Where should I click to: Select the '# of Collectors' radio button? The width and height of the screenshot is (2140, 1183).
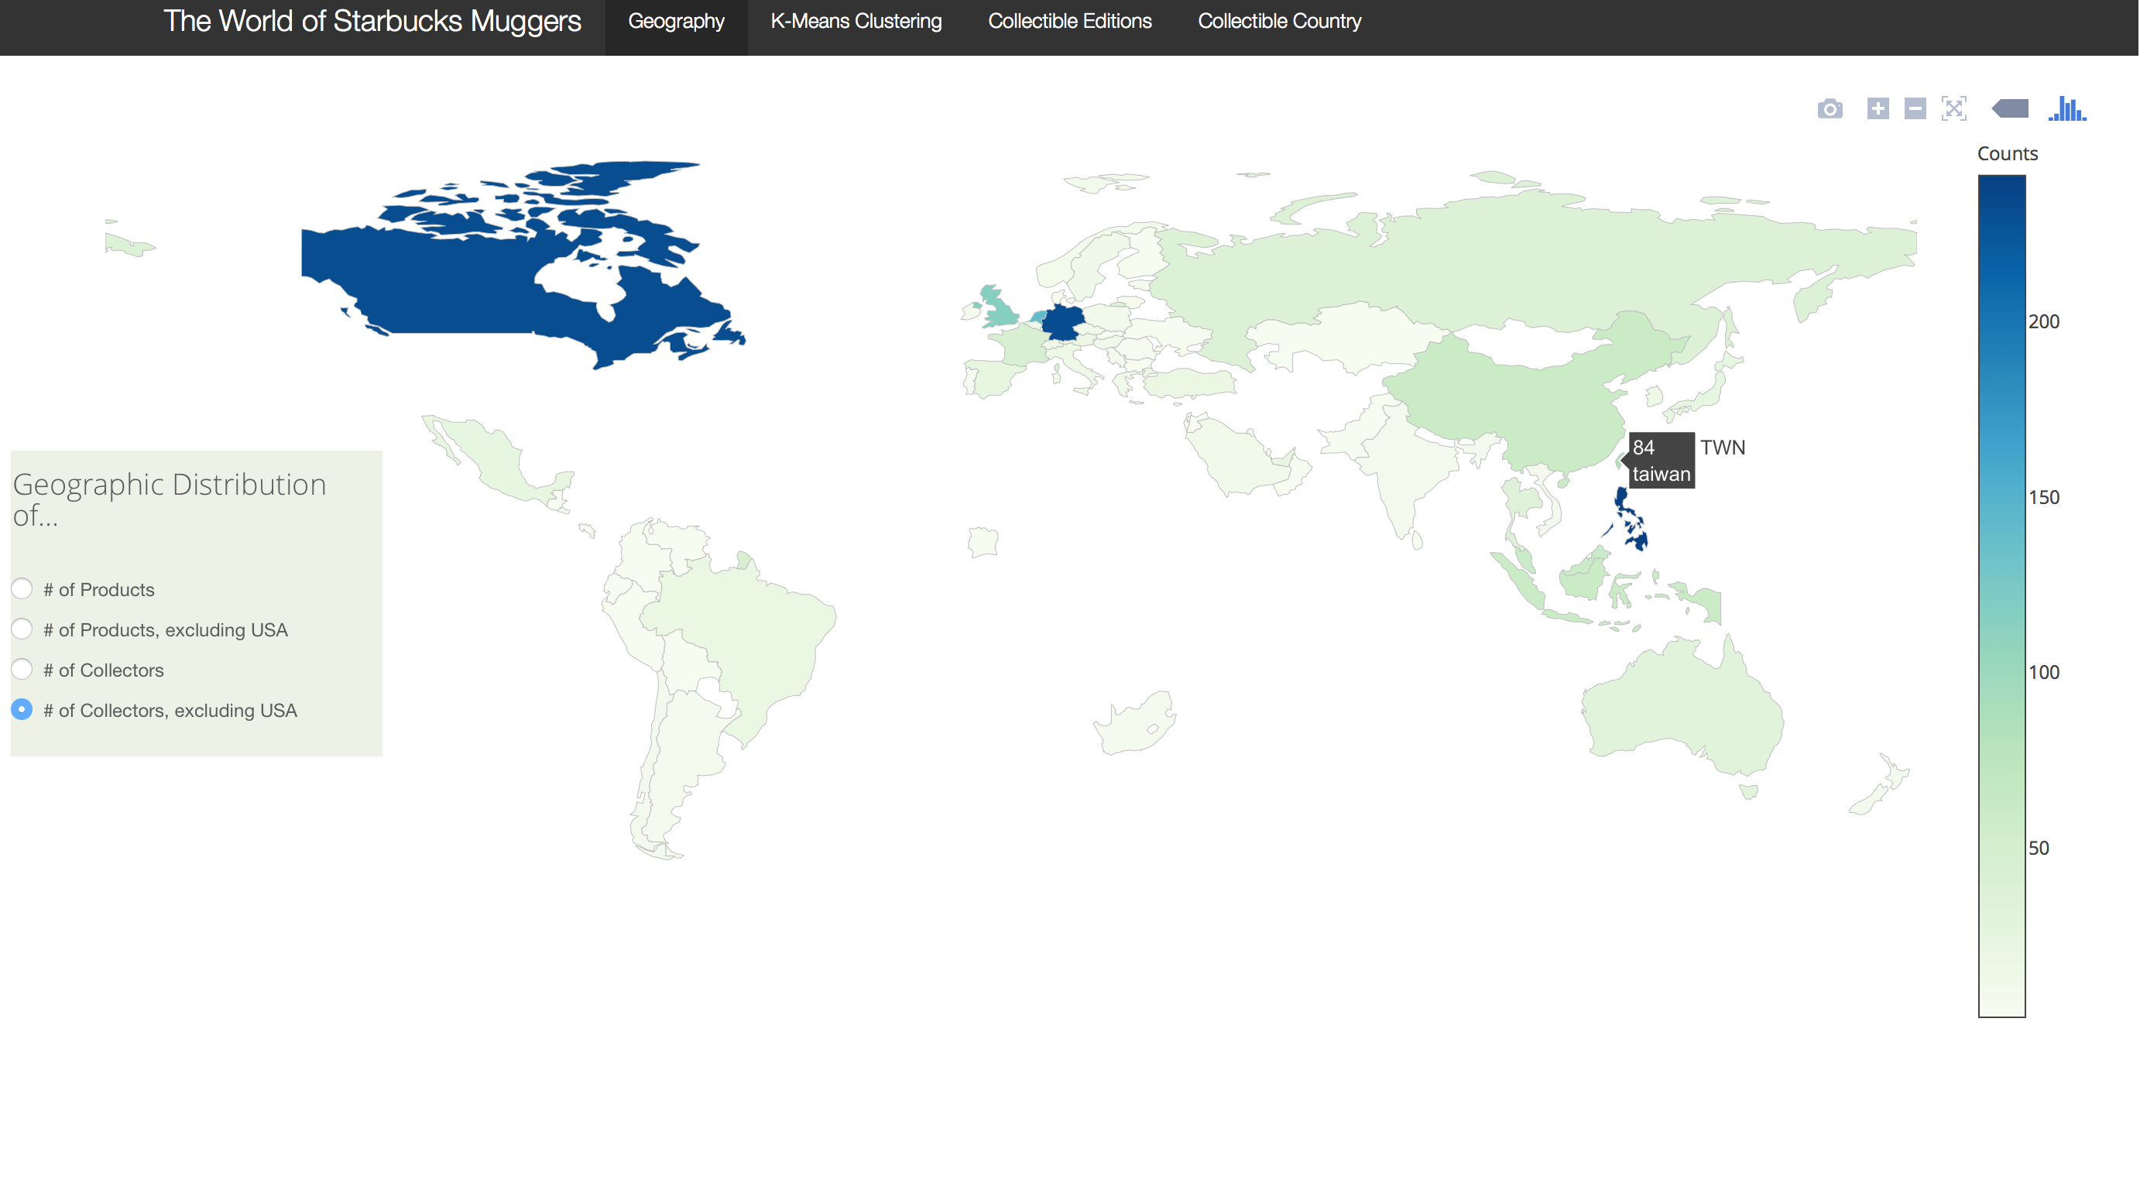22,670
